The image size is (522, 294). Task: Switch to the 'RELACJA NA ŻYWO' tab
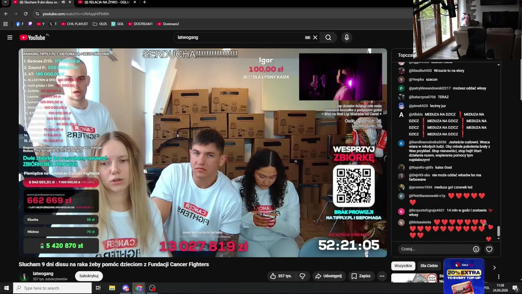(107, 2)
